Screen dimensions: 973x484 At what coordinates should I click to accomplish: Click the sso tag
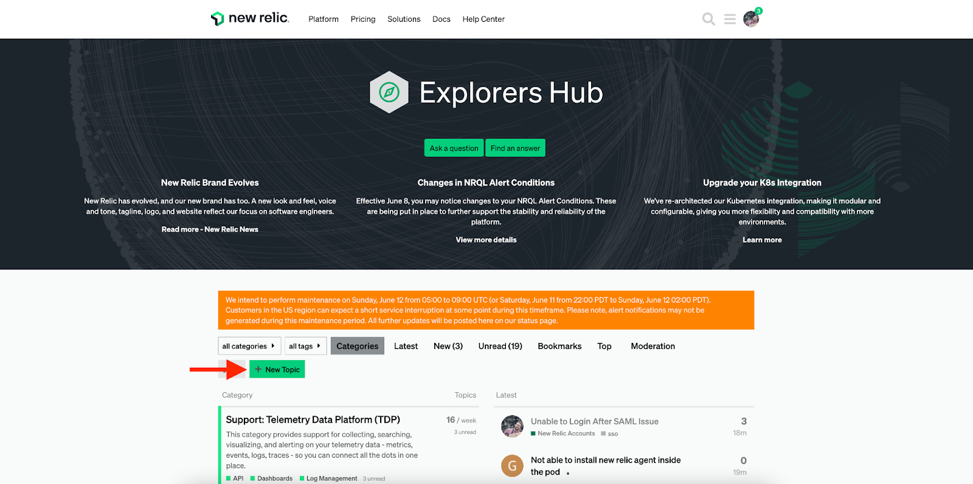coord(609,434)
